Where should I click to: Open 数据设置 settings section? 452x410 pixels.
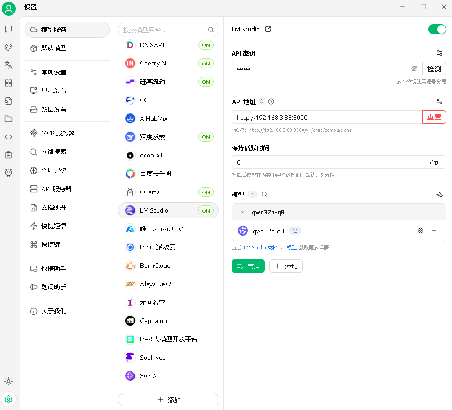(67, 109)
